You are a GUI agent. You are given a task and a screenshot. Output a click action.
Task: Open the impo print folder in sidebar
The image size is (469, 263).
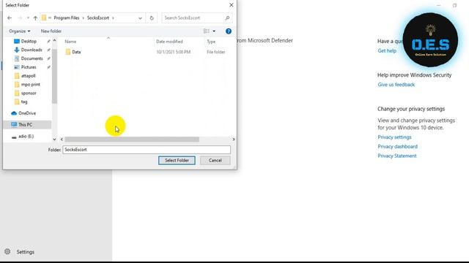(x=31, y=85)
